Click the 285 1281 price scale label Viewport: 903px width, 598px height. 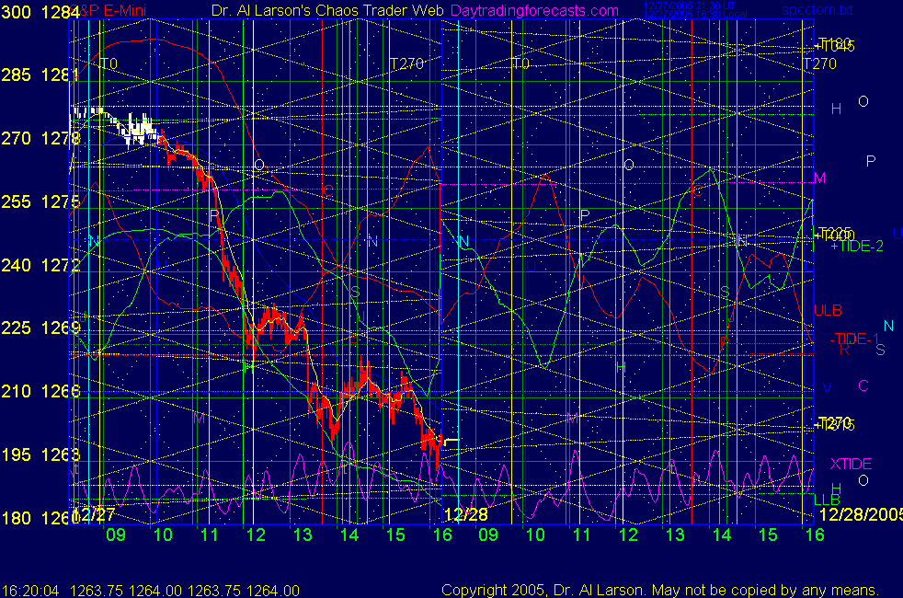click(x=40, y=75)
